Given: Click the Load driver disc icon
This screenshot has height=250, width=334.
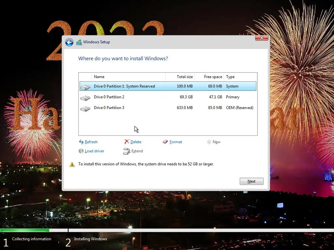Looking at the screenshot, I should pos(81,151).
